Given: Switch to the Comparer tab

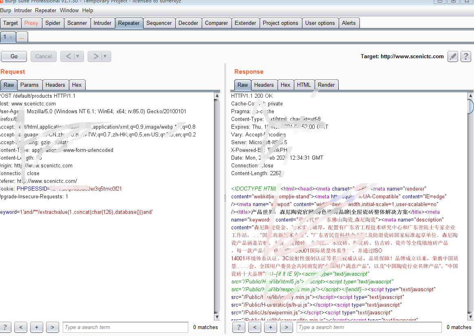Looking at the screenshot, I should (216, 23).
